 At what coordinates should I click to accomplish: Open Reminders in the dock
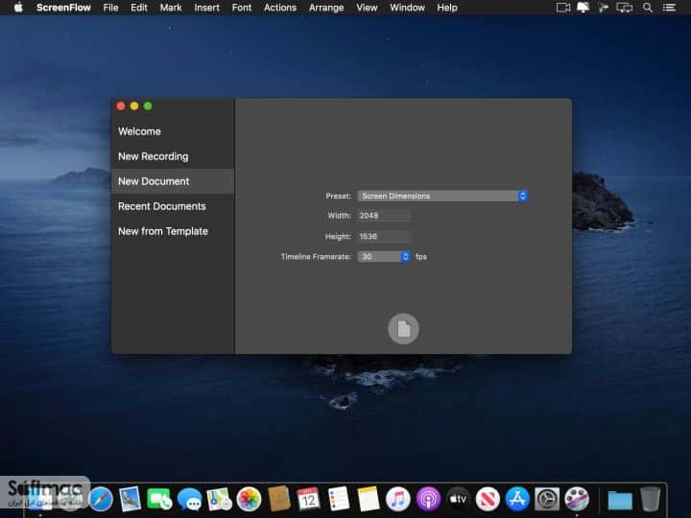point(339,499)
